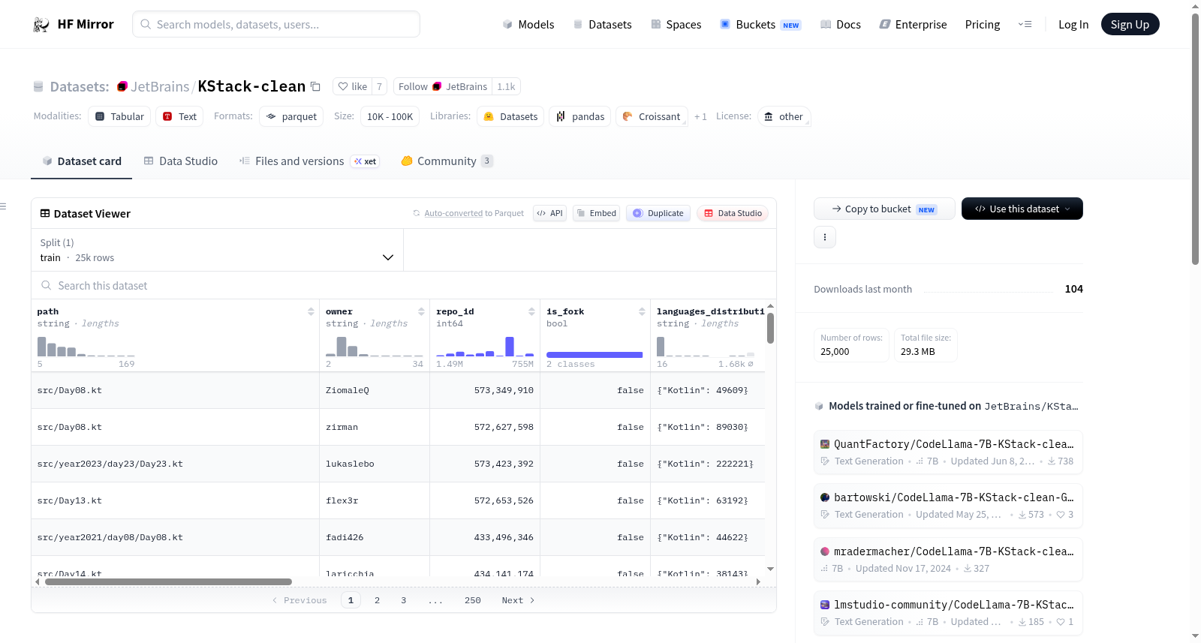Image resolution: width=1201 pixels, height=643 pixels.
Task: Open the more navigation menu icon
Action: [1025, 24]
